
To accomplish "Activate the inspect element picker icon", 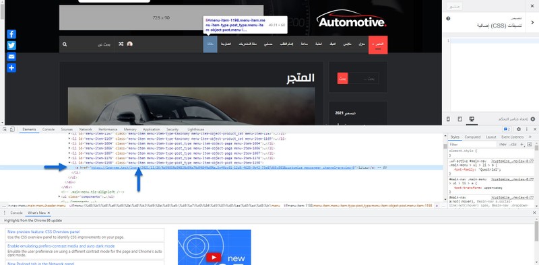I will click(x=5, y=129).
